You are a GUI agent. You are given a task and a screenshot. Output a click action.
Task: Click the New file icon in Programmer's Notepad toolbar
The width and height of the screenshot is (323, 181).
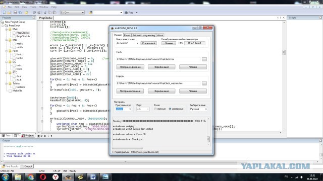pos(5,13)
